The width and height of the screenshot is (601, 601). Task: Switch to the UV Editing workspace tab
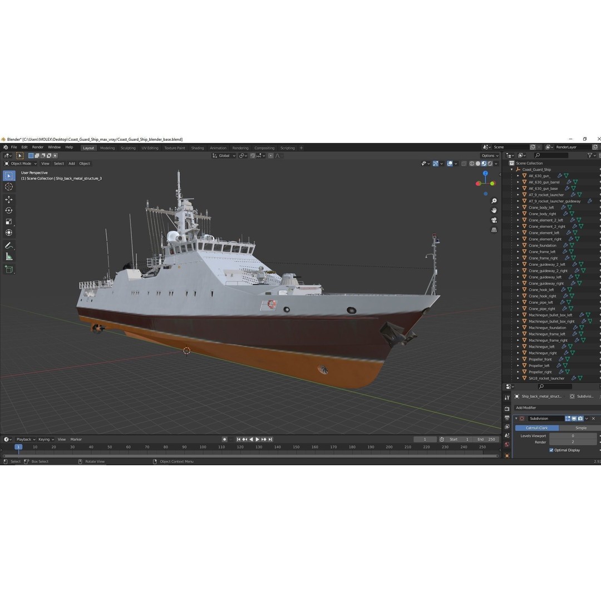coord(150,148)
